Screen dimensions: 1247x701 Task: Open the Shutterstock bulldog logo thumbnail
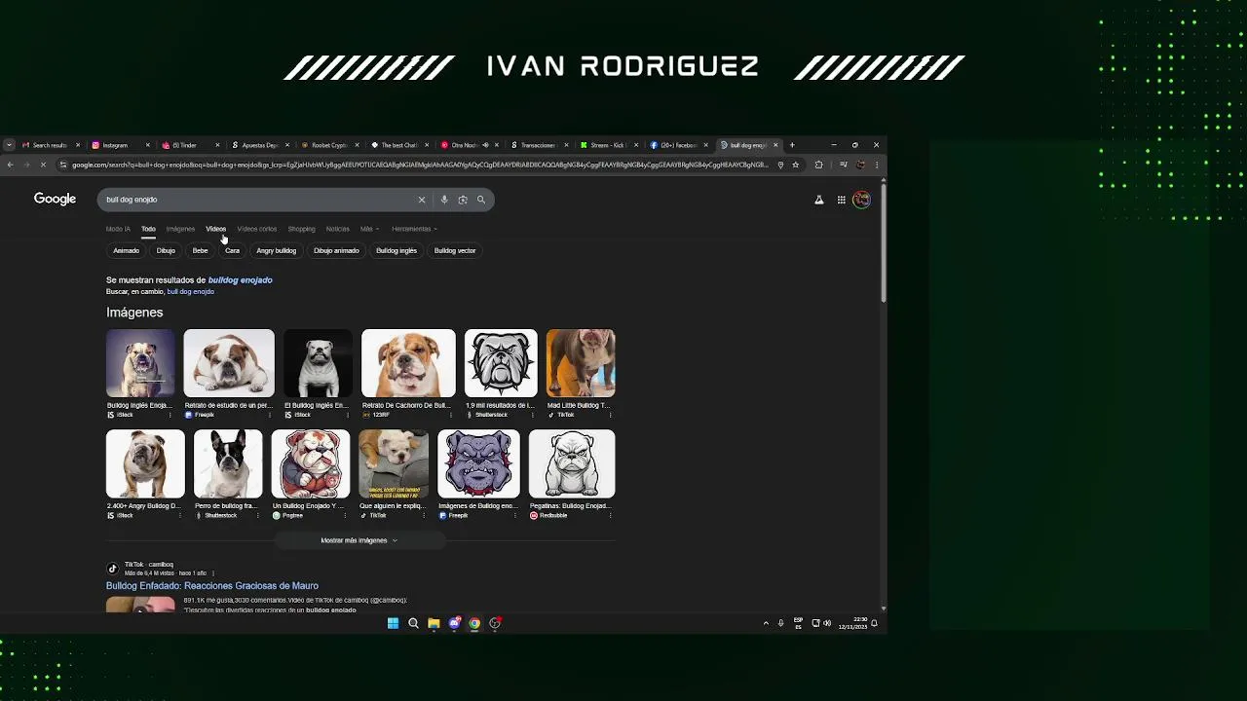pos(501,363)
